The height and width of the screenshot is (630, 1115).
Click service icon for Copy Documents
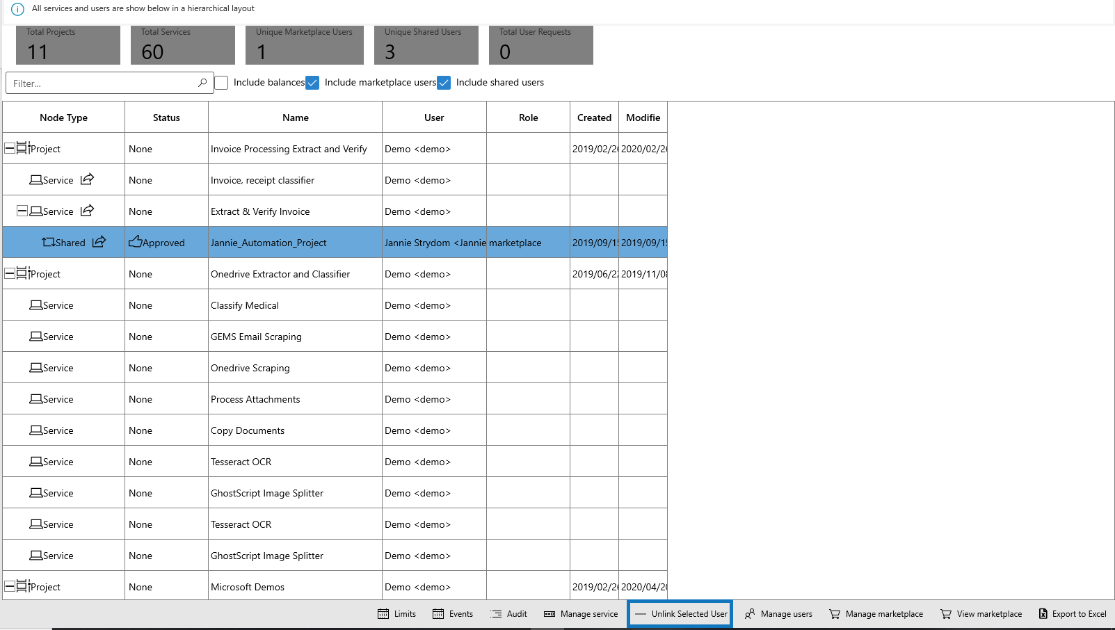(x=35, y=430)
